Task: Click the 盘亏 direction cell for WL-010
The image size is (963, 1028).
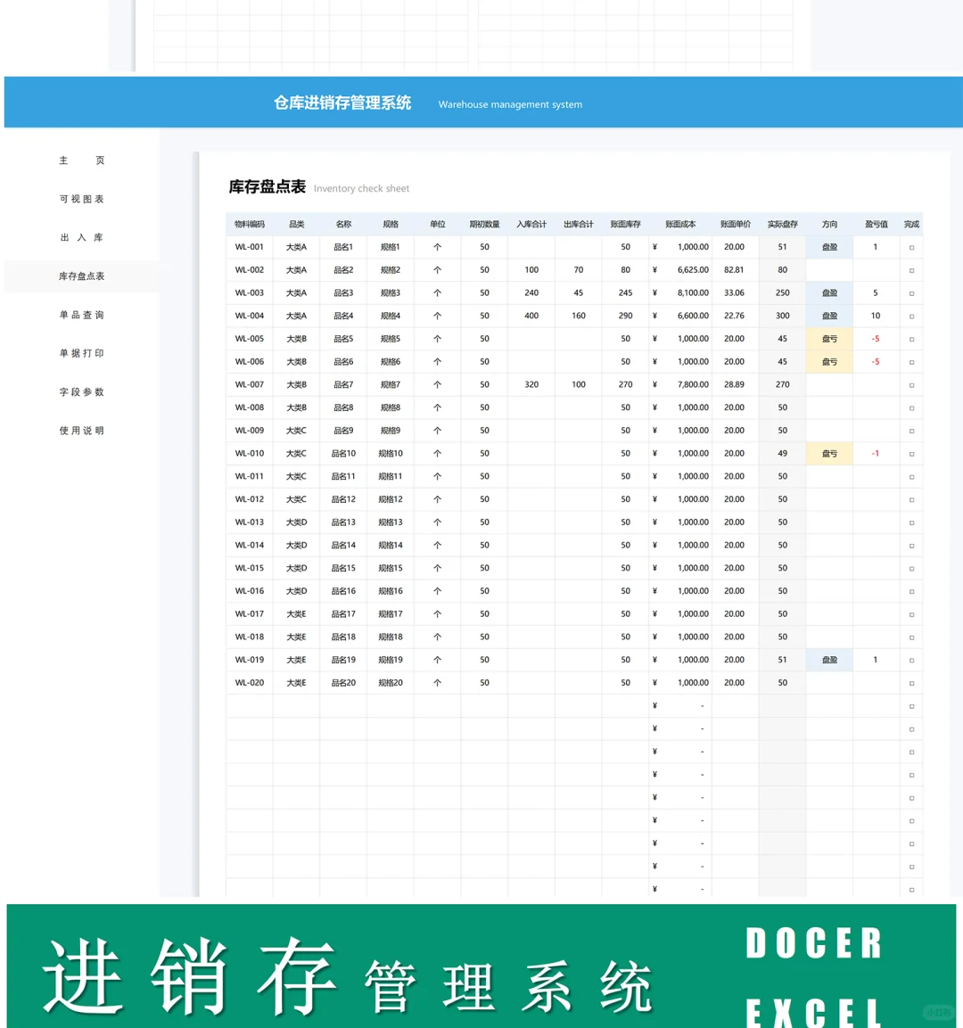Action: point(829,454)
